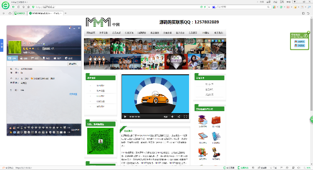The image size is (313, 170).
Task: Click the green browser logo at top left
Action: click(5, 5)
